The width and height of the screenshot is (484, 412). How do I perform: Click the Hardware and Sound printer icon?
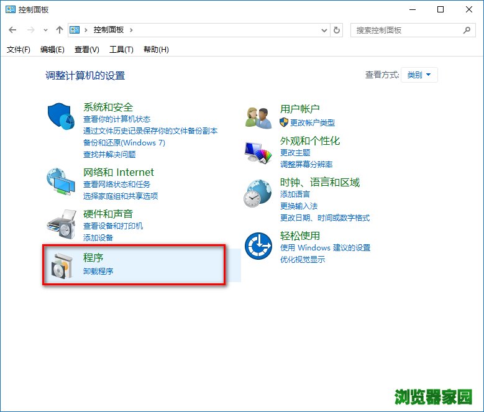(x=61, y=222)
